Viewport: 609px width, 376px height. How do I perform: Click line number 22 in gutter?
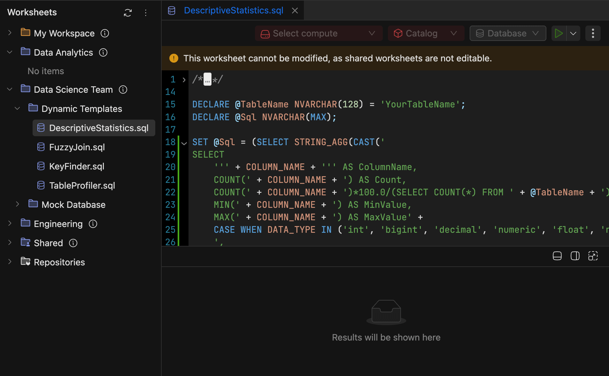[170, 192]
